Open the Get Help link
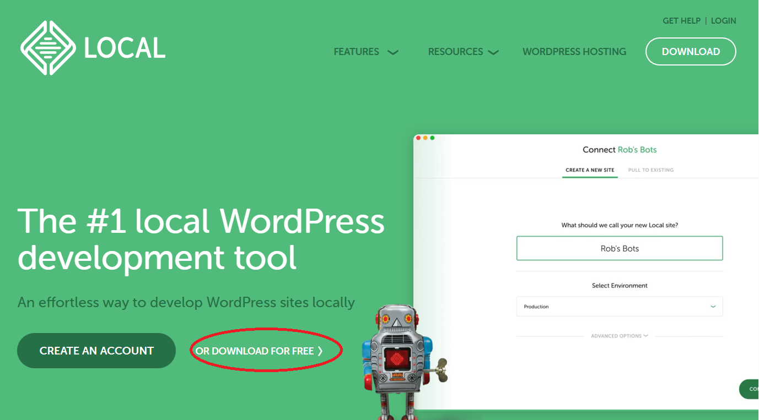 tap(681, 21)
